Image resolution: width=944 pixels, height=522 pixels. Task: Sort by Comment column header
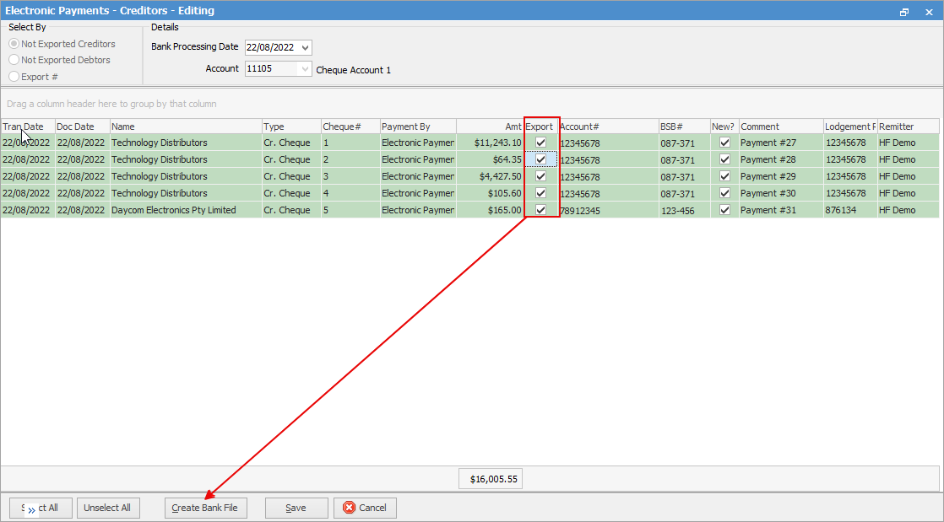pos(781,126)
